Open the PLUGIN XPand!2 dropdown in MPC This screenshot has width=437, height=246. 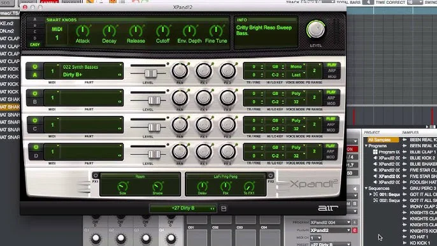[330, 230]
